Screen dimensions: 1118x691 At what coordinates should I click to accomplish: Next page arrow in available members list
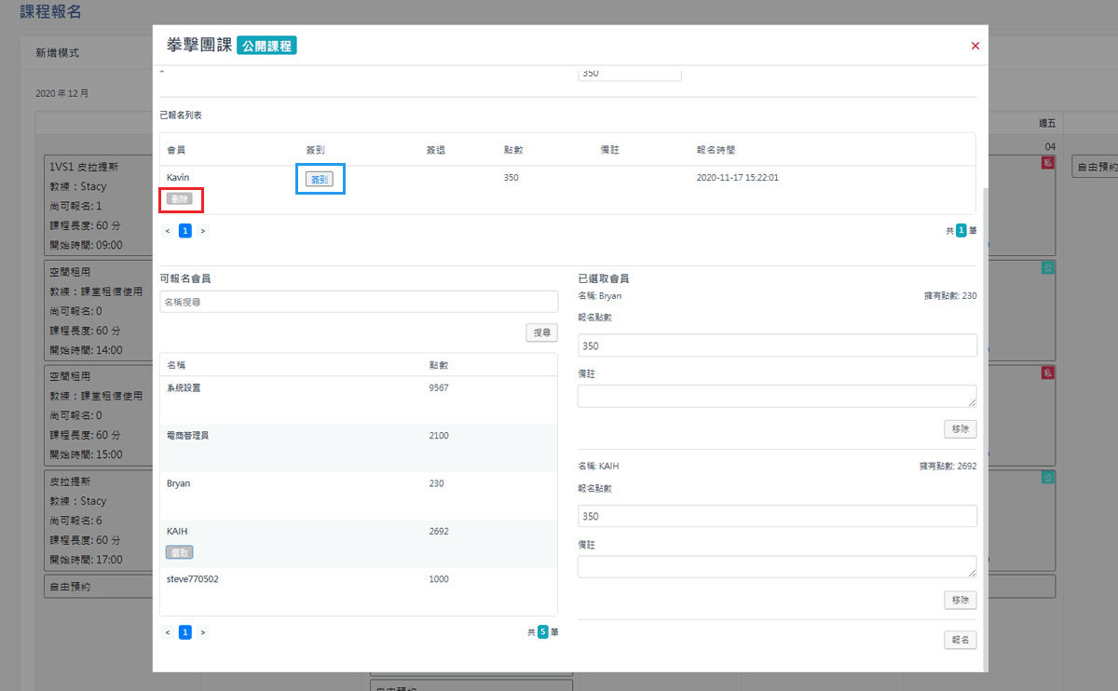click(x=202, y=632)
